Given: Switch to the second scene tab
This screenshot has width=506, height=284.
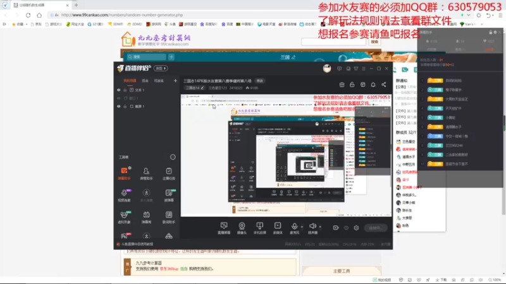Looking at the screenshot, I should point(145,81).
